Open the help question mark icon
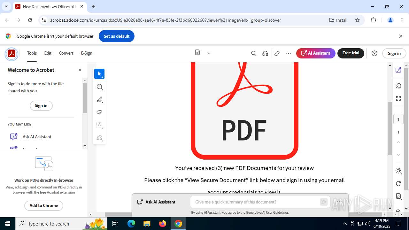Viewport: 409px width, 230px height. click(374, 53)
